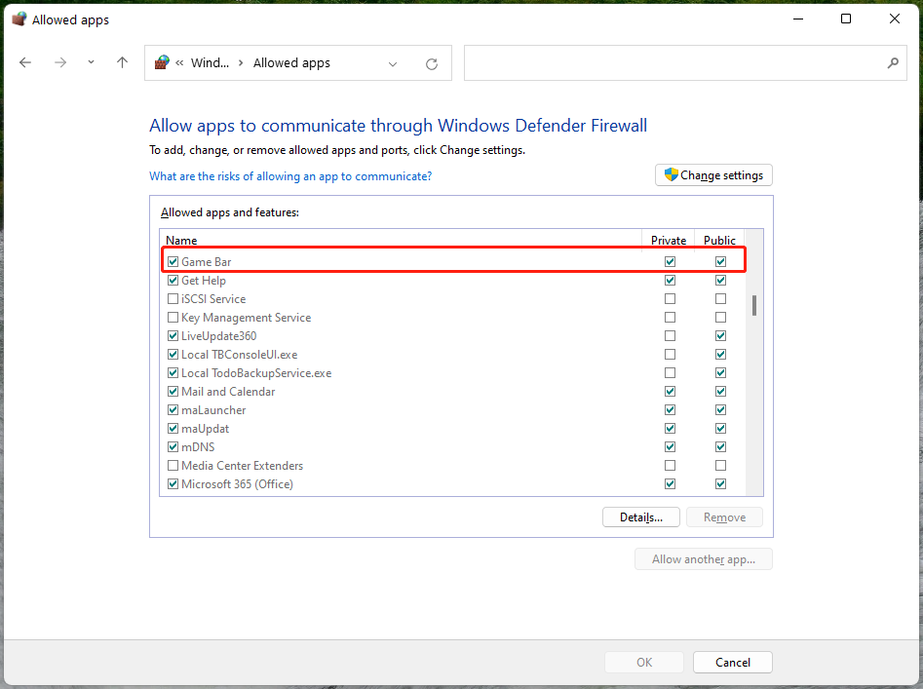Image resolution: width=923 pixels, height=689 pixels.
Task: Click the firewall icon in address bar
Action: 163,62
